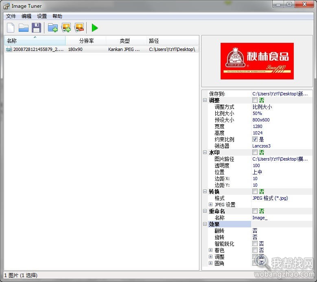
Task: Maximize the Image Tuner window
Action: pos(289,4)
